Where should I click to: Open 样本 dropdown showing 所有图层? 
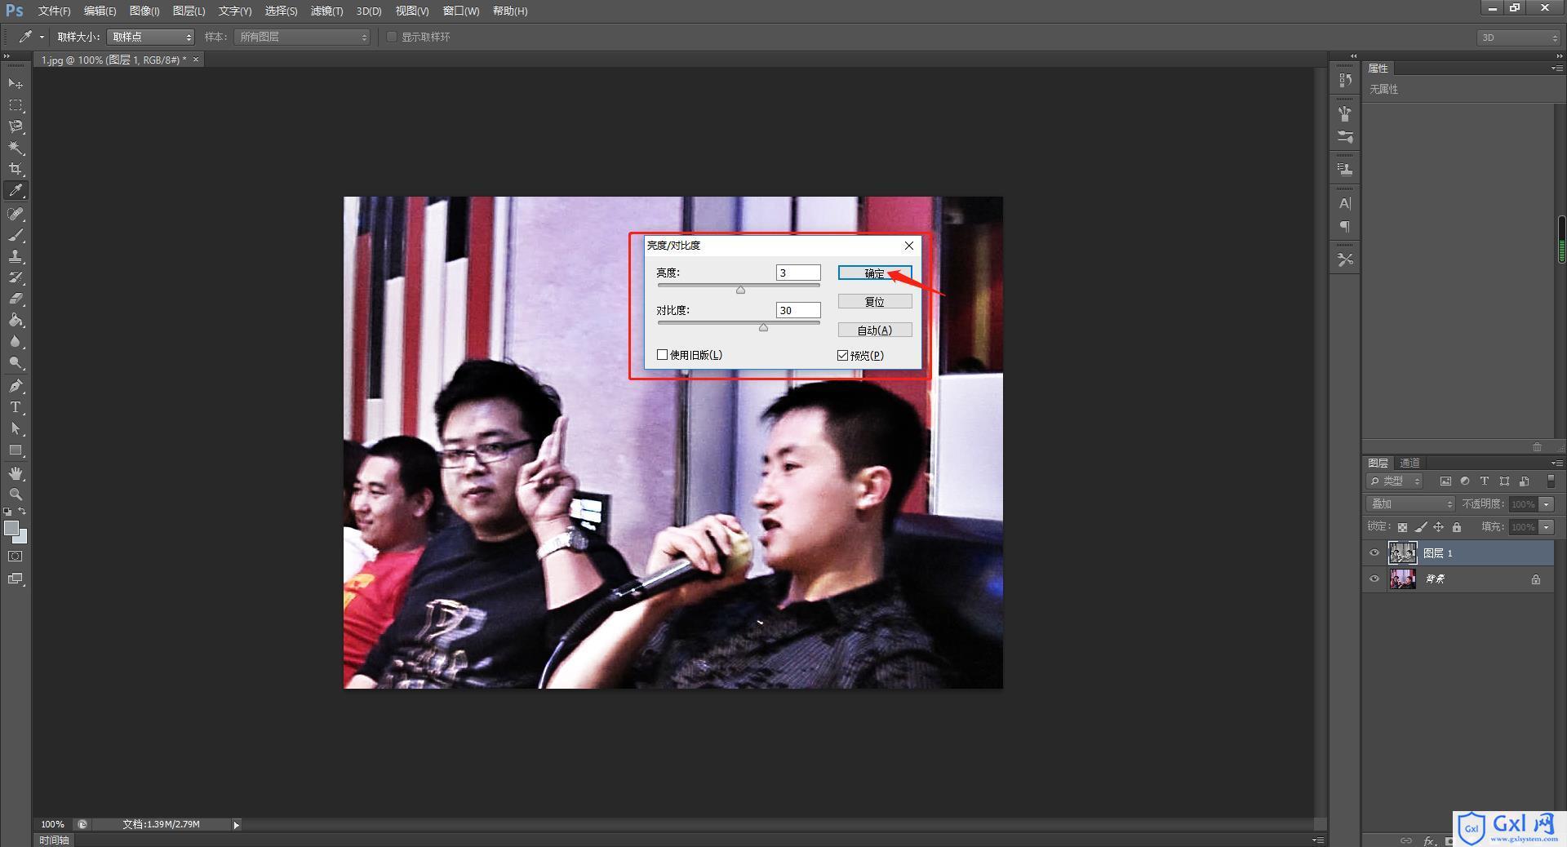(302, 37)
